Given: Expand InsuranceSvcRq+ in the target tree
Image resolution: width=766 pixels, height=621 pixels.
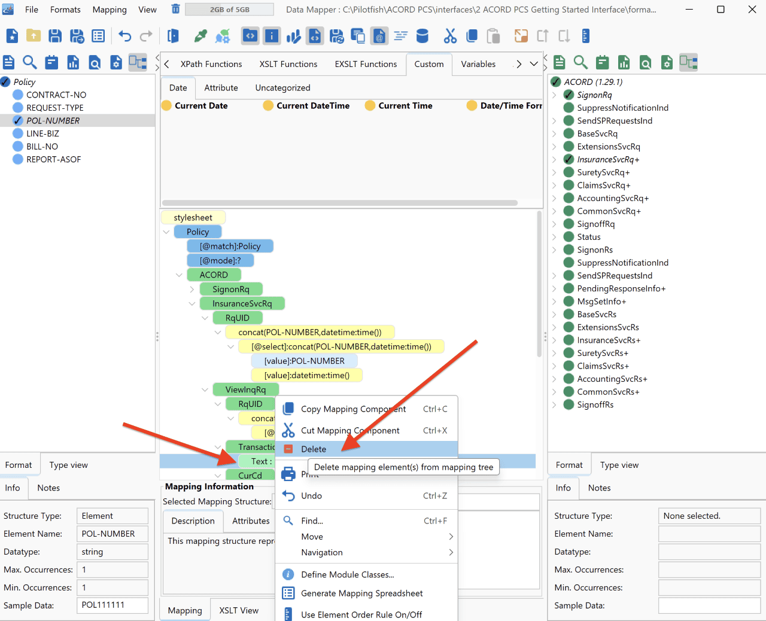Looking at the screenshot, I should [x=554, y=160].
